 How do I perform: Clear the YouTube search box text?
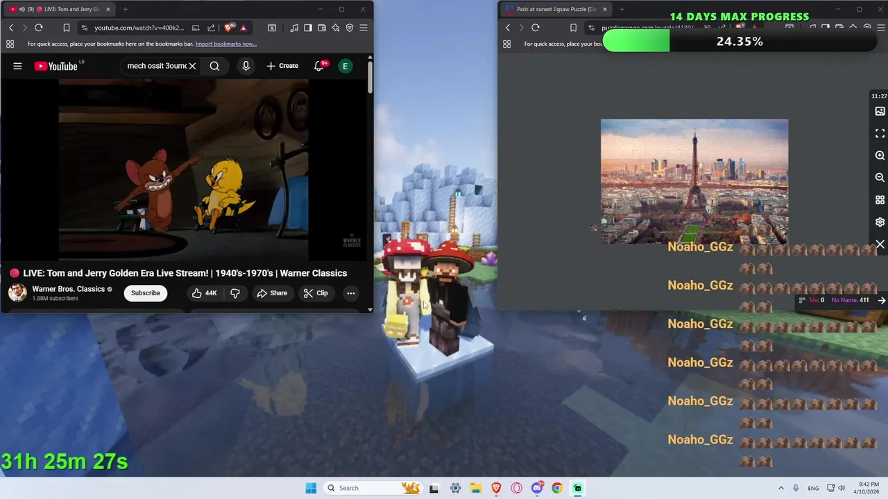point(192,66)
